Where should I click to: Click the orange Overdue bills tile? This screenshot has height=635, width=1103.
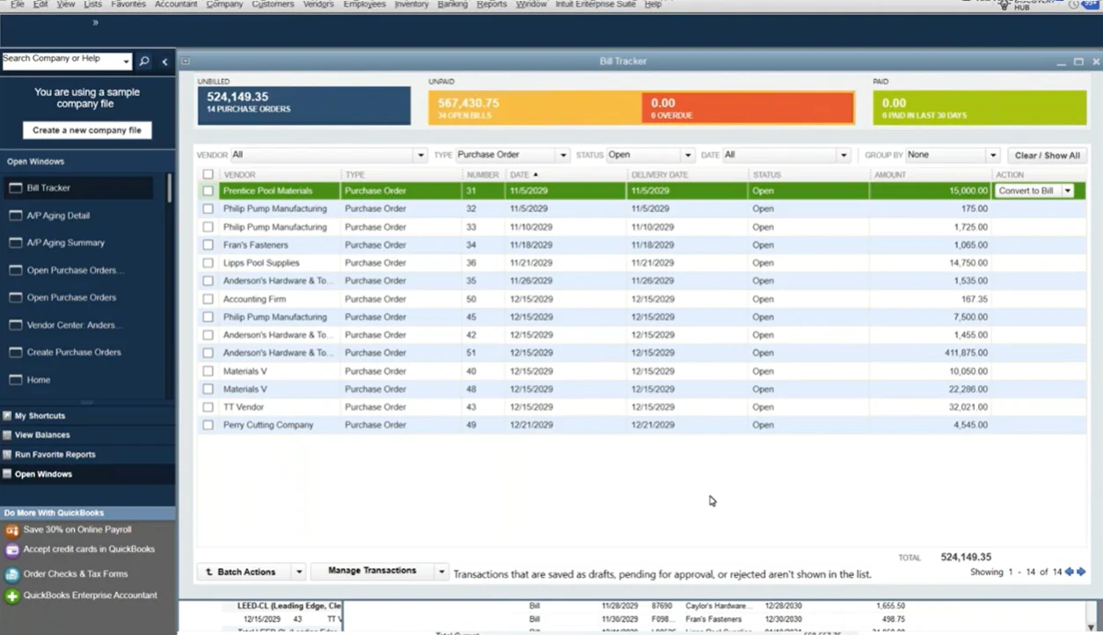(748, 107)
